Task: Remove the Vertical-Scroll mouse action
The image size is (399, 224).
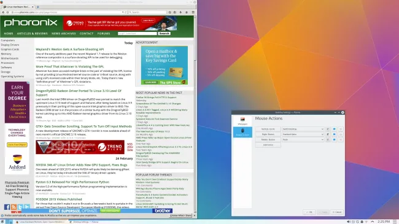Action: (341, 129)
